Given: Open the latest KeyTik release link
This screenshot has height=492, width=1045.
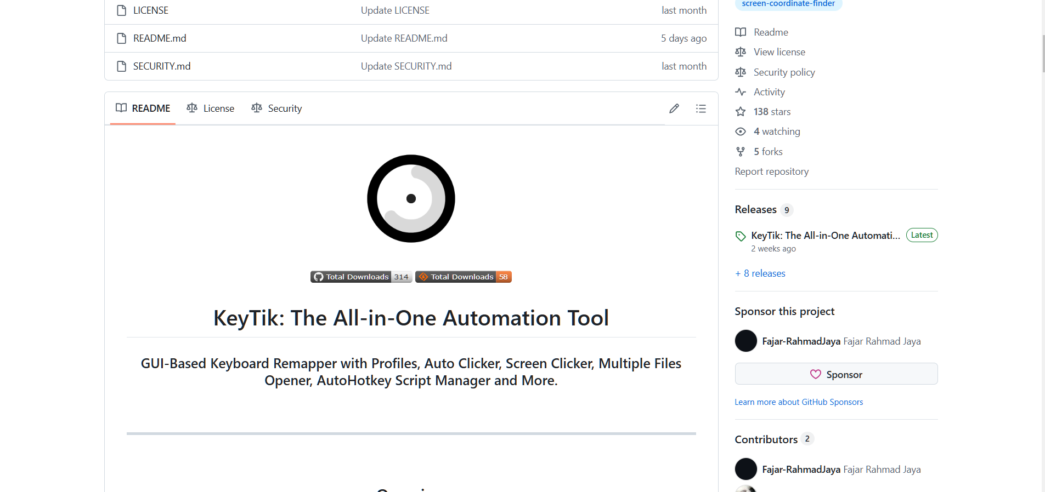Looking at the screenshot, I should [x=826, y=236].
